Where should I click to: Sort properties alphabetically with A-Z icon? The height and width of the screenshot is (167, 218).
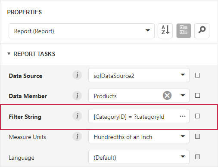[165, 31]
